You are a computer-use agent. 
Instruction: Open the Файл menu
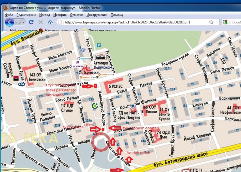click(9, 15)
